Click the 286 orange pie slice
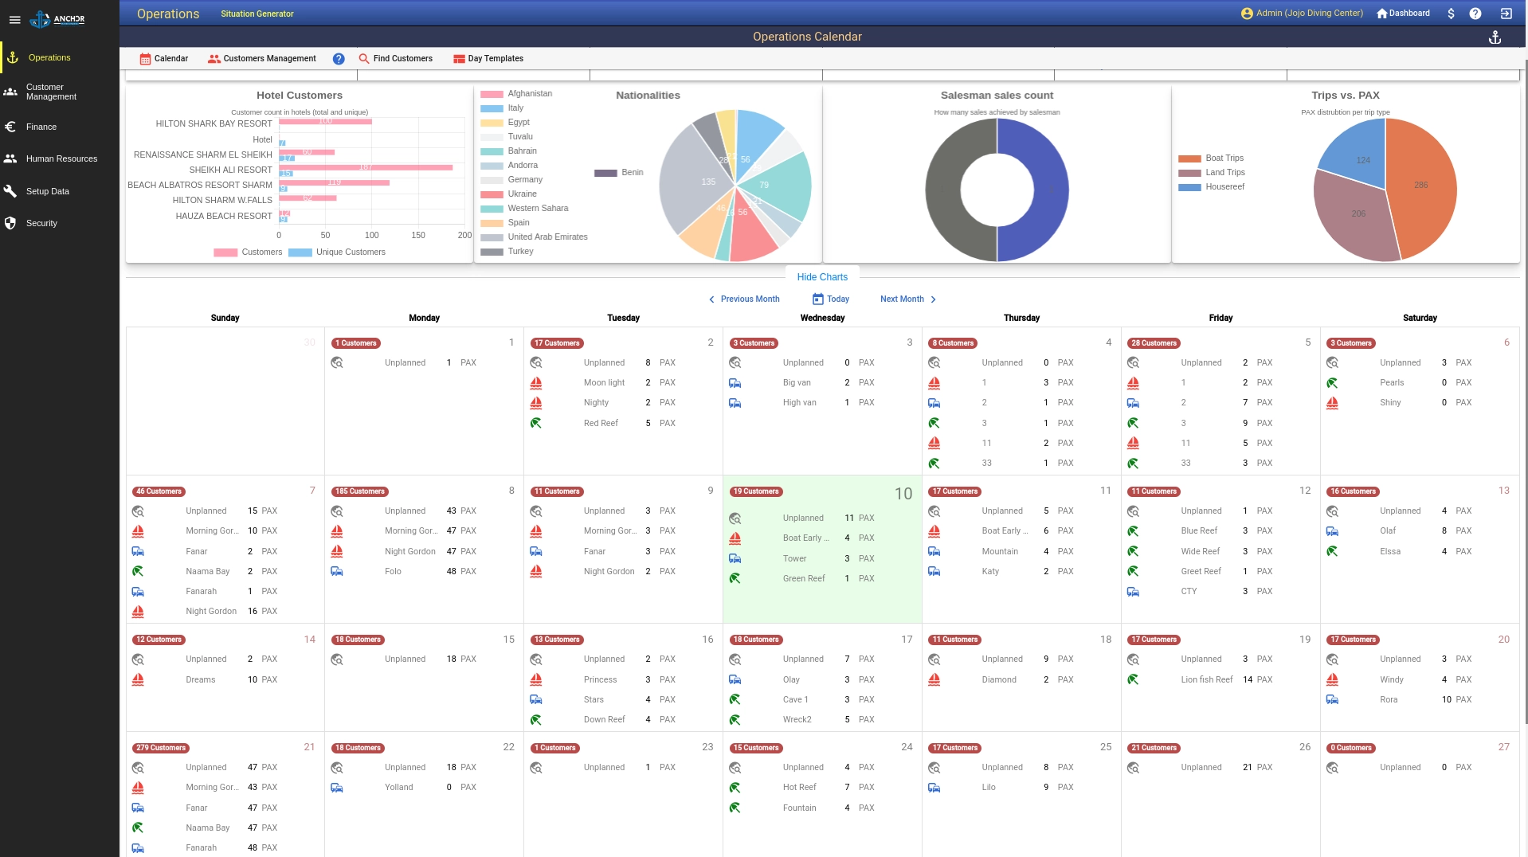1528x857 pixels. [x=1422, y=185]
